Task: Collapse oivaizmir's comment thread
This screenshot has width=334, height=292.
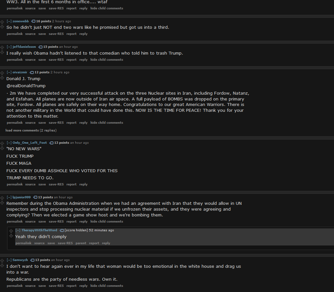Action: [x=9, y=72]
